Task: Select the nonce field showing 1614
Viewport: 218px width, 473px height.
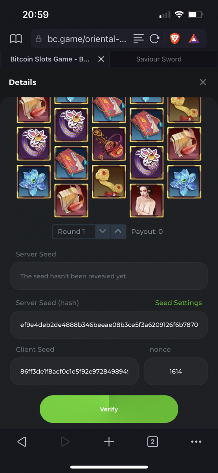Action: (x=176, y=371)
